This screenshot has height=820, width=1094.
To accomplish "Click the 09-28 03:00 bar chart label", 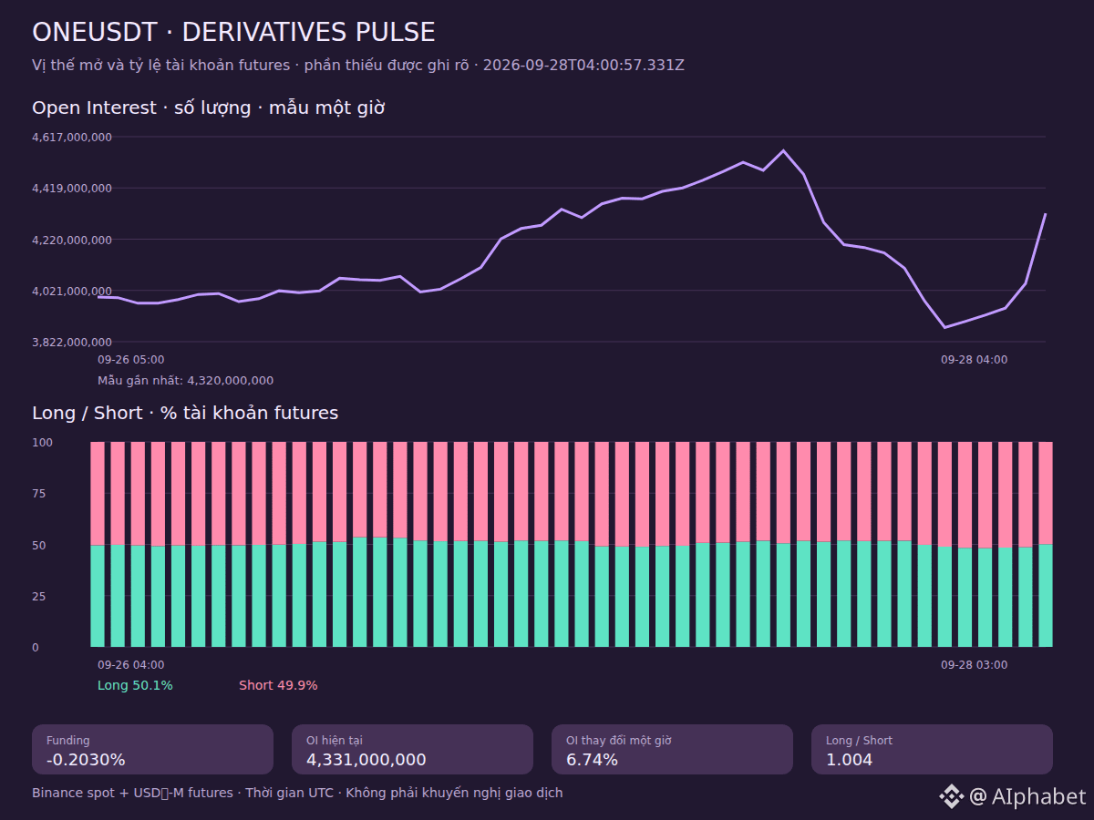I will [975, 665].
